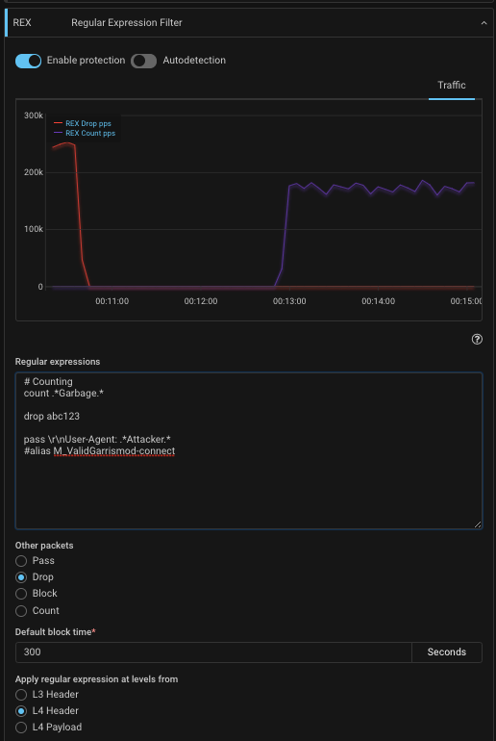Select Block for other packets
Screen dimensions: 496x741
point(21,594)
